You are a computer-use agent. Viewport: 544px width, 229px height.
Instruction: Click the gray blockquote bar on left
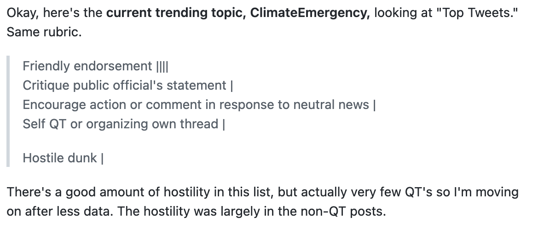point(8,111)
